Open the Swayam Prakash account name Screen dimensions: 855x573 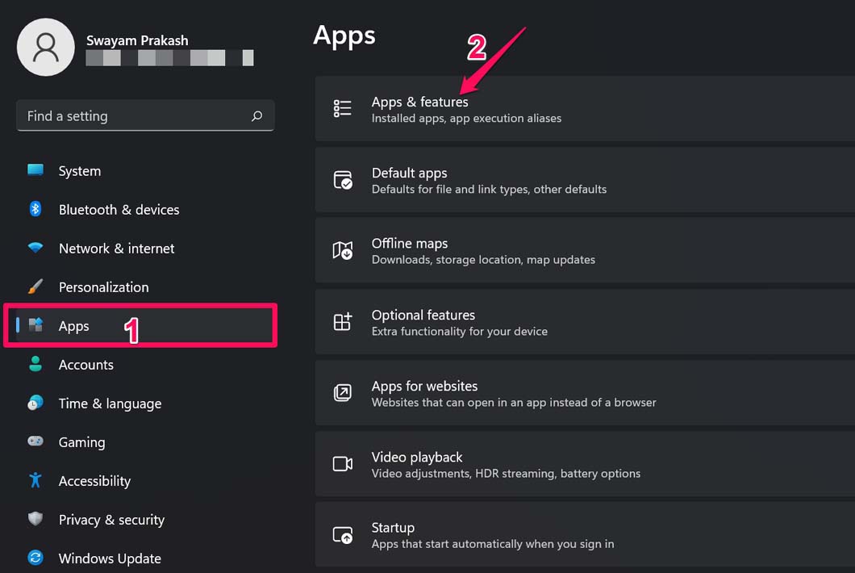point(137,41)
